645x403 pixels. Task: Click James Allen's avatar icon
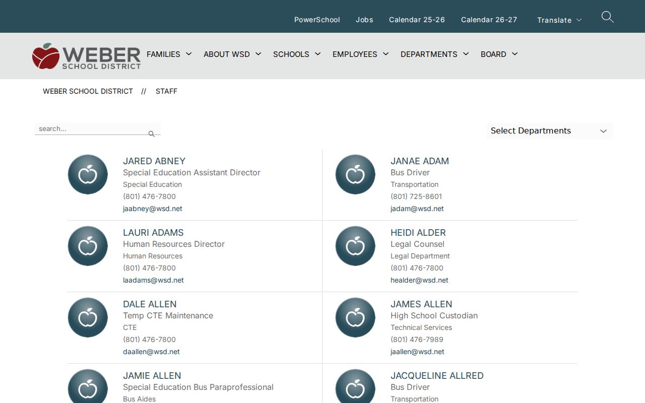[355, 317]
